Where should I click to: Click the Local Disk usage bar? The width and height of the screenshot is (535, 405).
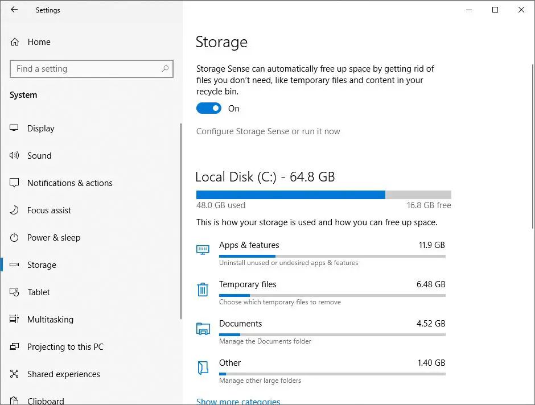tap(323, 195)
